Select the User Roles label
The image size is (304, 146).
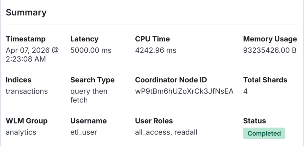coord(154,121)
